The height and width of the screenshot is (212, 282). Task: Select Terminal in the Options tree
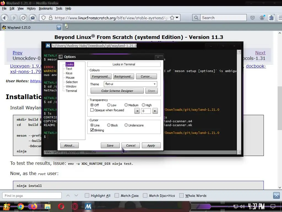tap(71, 91)
